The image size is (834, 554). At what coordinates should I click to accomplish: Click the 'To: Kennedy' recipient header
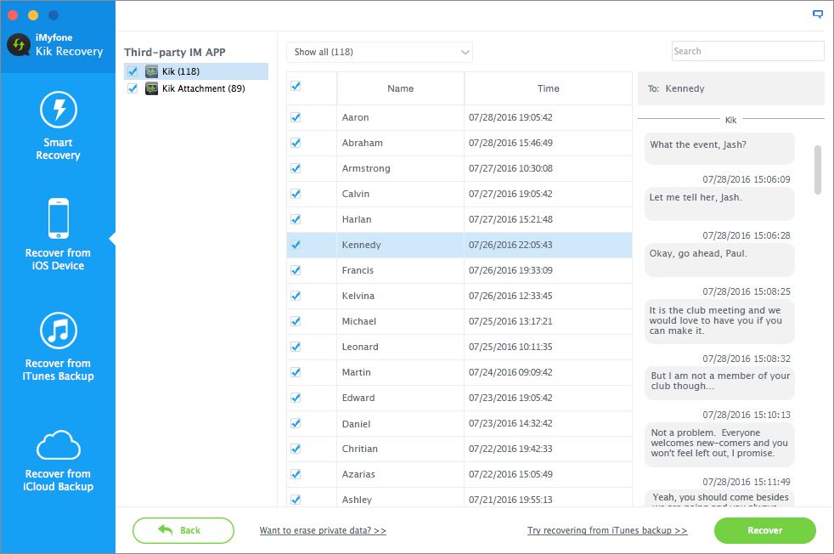[731, 88]
